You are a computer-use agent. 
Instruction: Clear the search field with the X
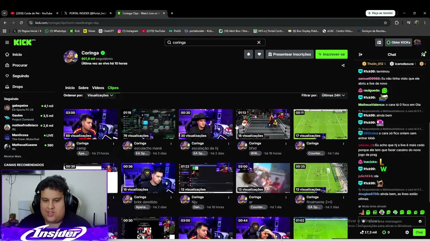[x=259, y=43]
